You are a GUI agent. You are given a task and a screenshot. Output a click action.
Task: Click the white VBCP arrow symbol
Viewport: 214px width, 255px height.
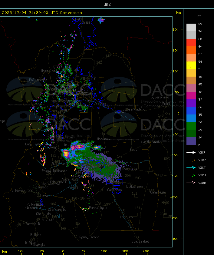[191, 152]
